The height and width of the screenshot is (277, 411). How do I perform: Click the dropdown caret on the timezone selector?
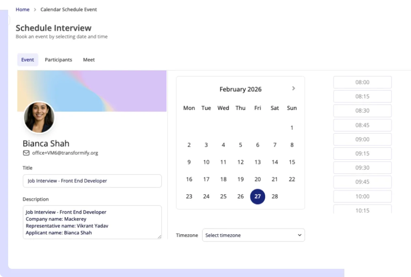coord(299,235)
